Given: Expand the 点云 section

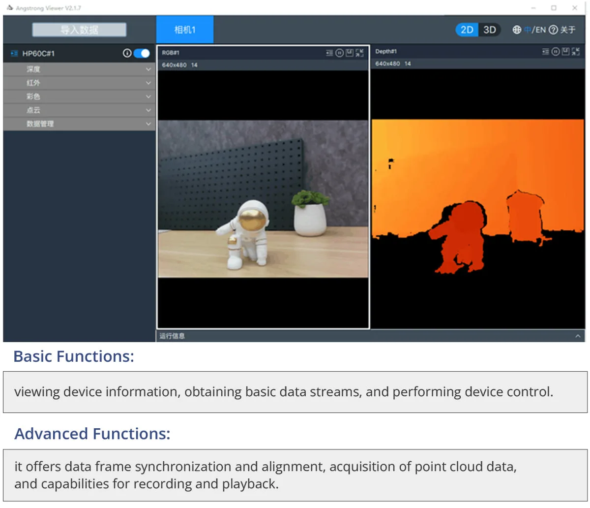Looking at the screenshot, I should (x=79, y=110).
